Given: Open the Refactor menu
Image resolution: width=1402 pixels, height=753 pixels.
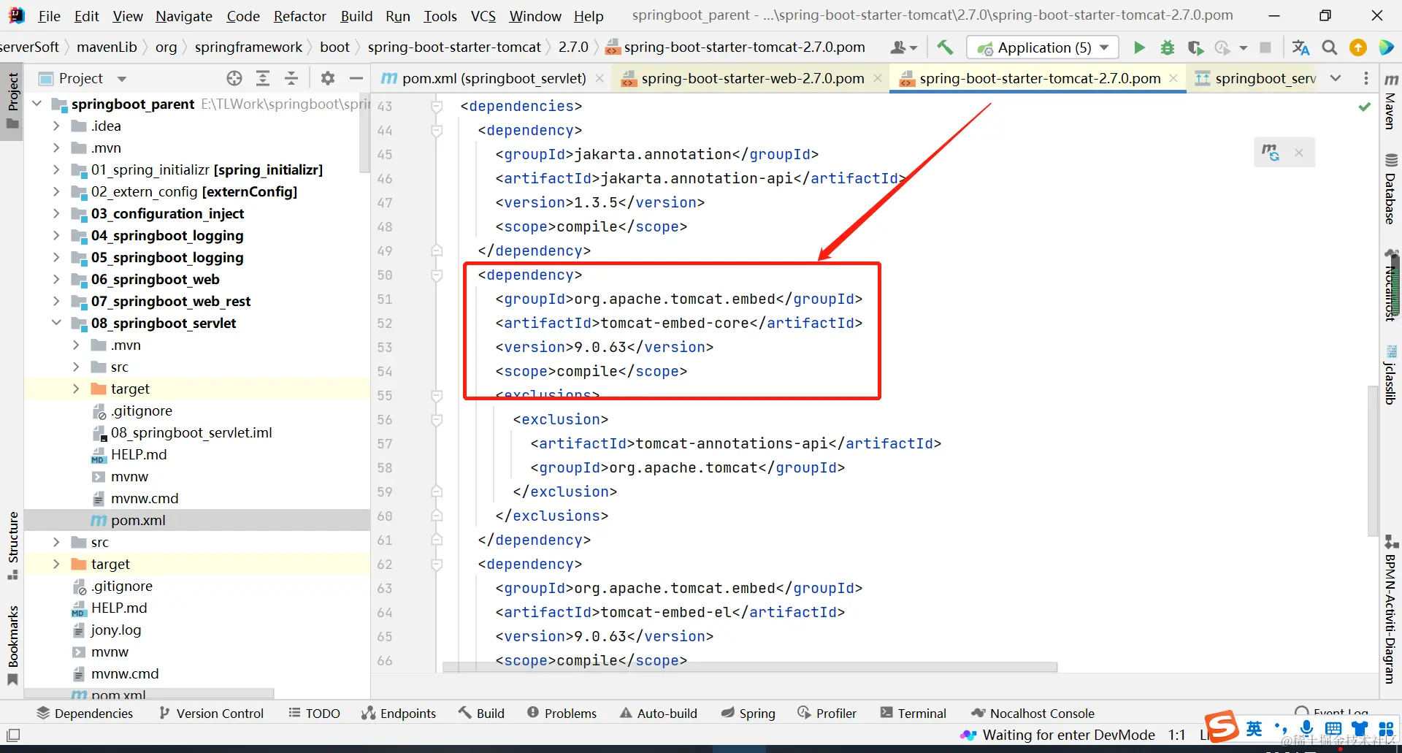Looking at the screenshot, I should point(300,16).
